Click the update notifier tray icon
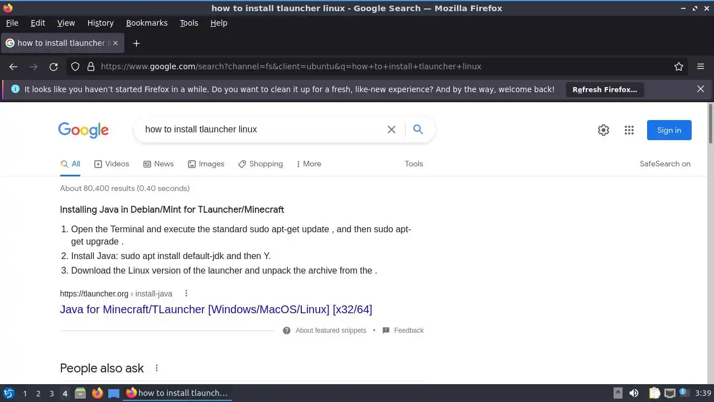714x402 pixels. [684, 393]
